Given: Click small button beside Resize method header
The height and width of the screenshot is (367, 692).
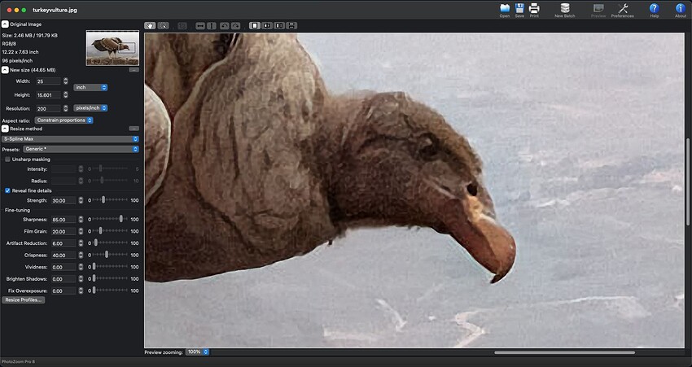Looking at the screenshot, I should click(134, 129).
